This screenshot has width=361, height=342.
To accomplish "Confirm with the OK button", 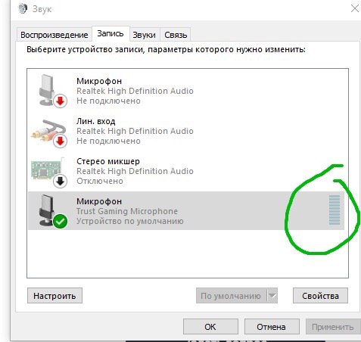I will click(210, 327).
